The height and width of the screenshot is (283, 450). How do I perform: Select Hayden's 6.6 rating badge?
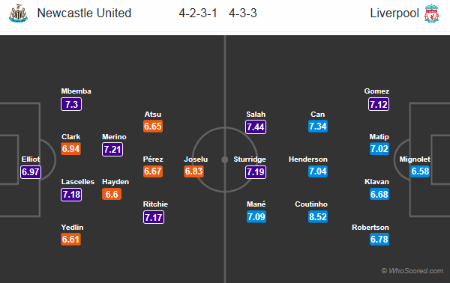tap(112, 194)
